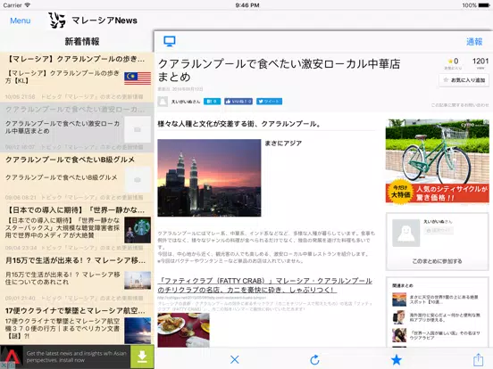The width and height of the screenshot is (493, 369).
Task: Close the article with the X icon
Action: (235, 359)
